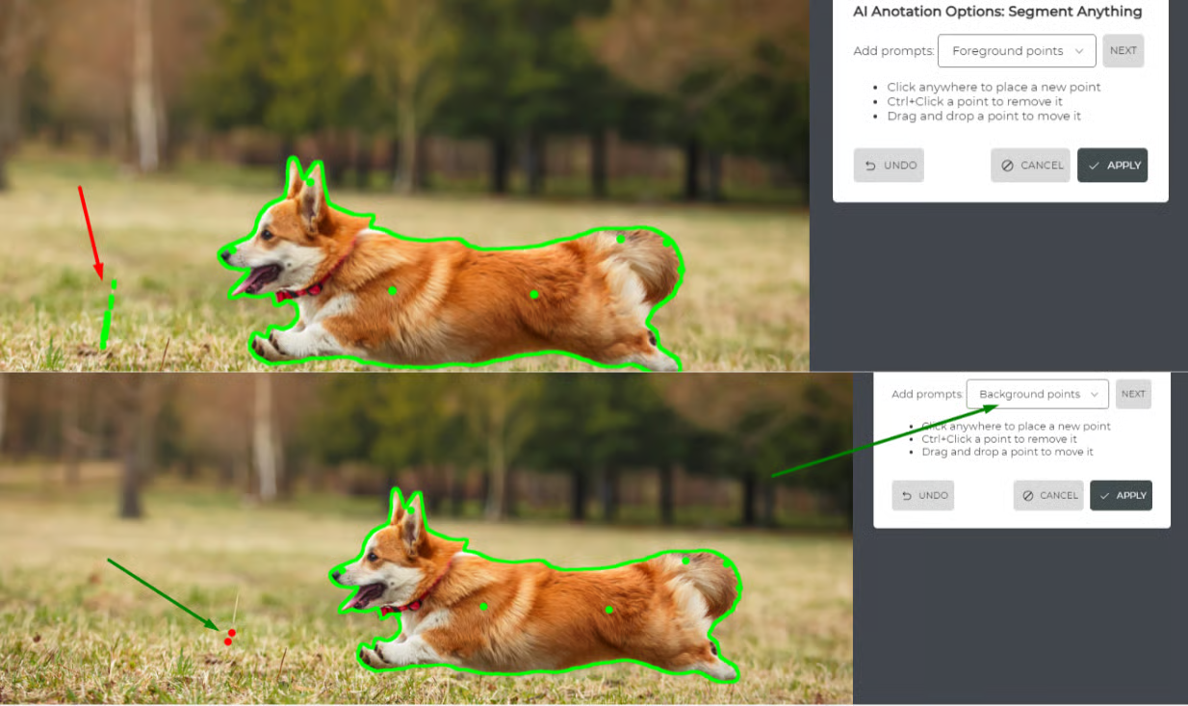Undo the last background point
The image size is (1188, 706).
(922, 495)
